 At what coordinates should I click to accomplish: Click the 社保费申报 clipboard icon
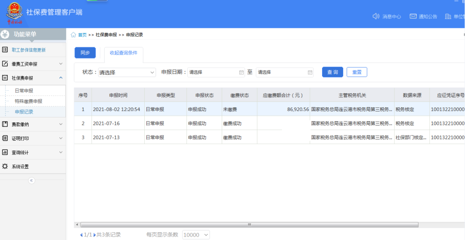[5, 78]
